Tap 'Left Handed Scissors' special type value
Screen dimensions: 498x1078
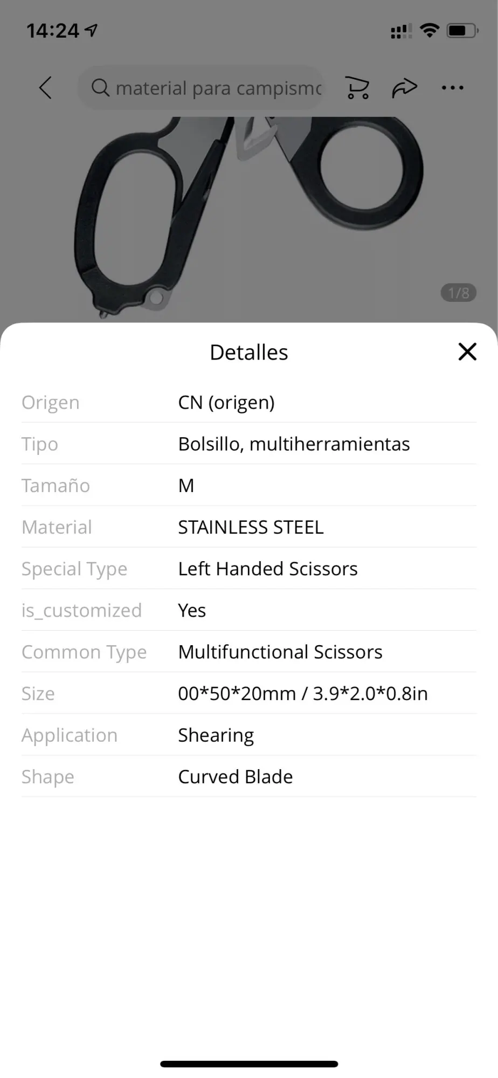click(x=268, y=569)
